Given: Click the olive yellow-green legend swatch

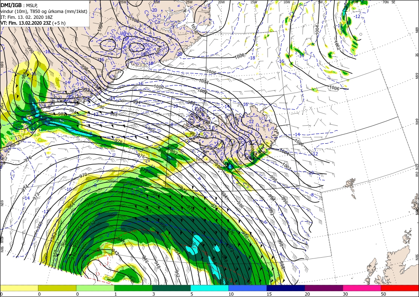Looking at the screenshot, I should coord(57,288).
